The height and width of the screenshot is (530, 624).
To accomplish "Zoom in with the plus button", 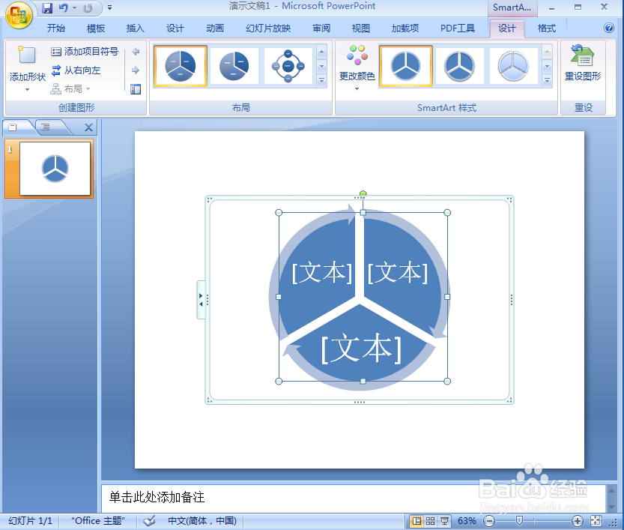I will (x=578, y=521).
